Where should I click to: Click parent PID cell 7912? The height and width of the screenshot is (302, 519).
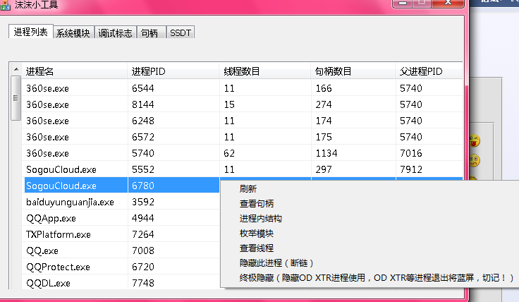coord(411,169)
